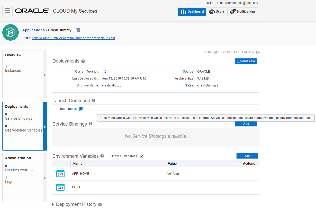Open the CrashDummy9 application URL
Viewport: 316px width, 210px height.
73,38
